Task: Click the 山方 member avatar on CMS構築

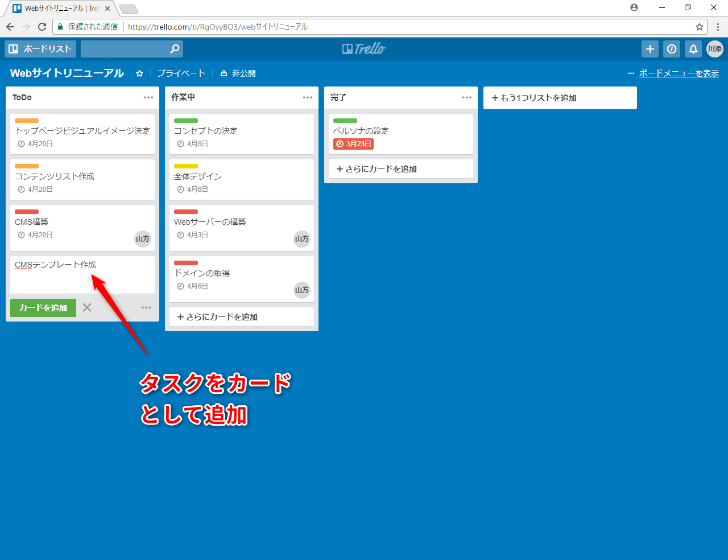Action: [x=143, y=239]
